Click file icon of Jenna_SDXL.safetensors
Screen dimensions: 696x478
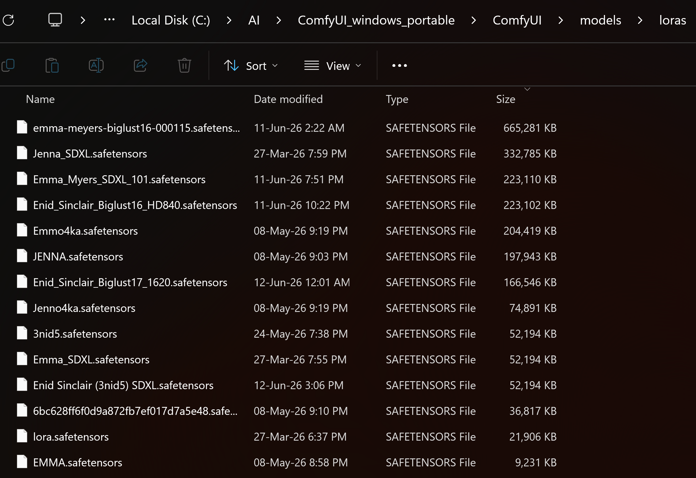[x=22, y=153]
